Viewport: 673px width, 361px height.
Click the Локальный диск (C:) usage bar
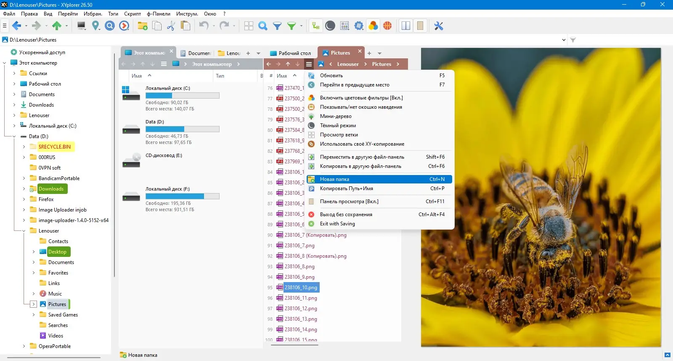[x=183, y=95]
